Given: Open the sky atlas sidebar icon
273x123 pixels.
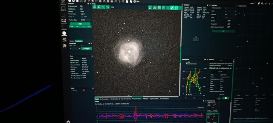Looking at the screenshot, I should [63, 9].
